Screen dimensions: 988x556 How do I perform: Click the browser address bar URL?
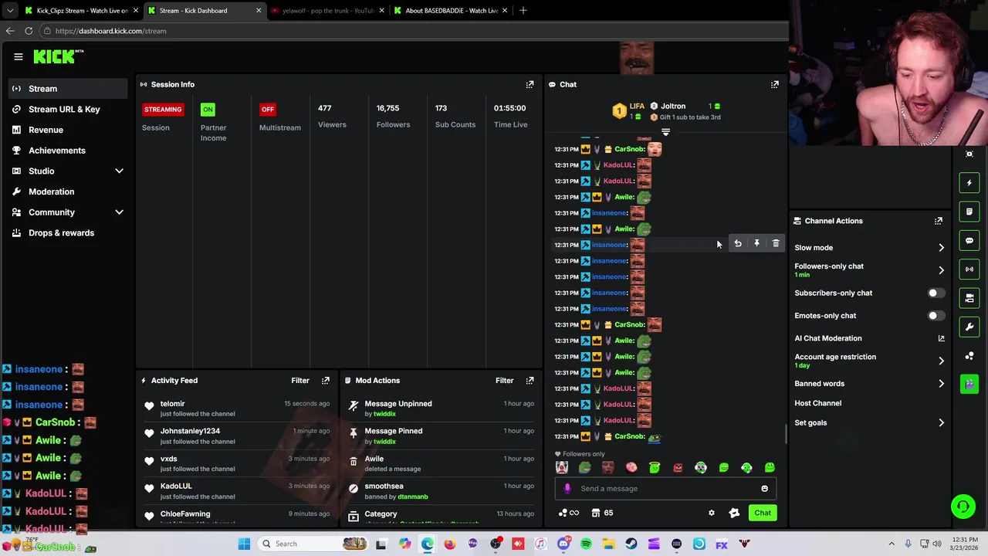click(x=110, y=31)
